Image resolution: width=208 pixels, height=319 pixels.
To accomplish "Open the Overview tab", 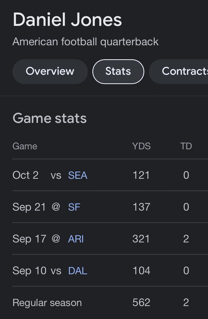I will coord(50,72).
